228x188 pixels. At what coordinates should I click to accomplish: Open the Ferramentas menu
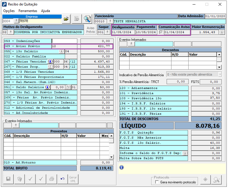28,11
